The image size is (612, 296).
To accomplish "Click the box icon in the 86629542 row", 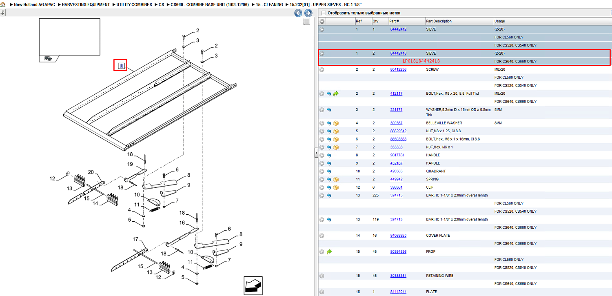I will [x=336, y=131].
